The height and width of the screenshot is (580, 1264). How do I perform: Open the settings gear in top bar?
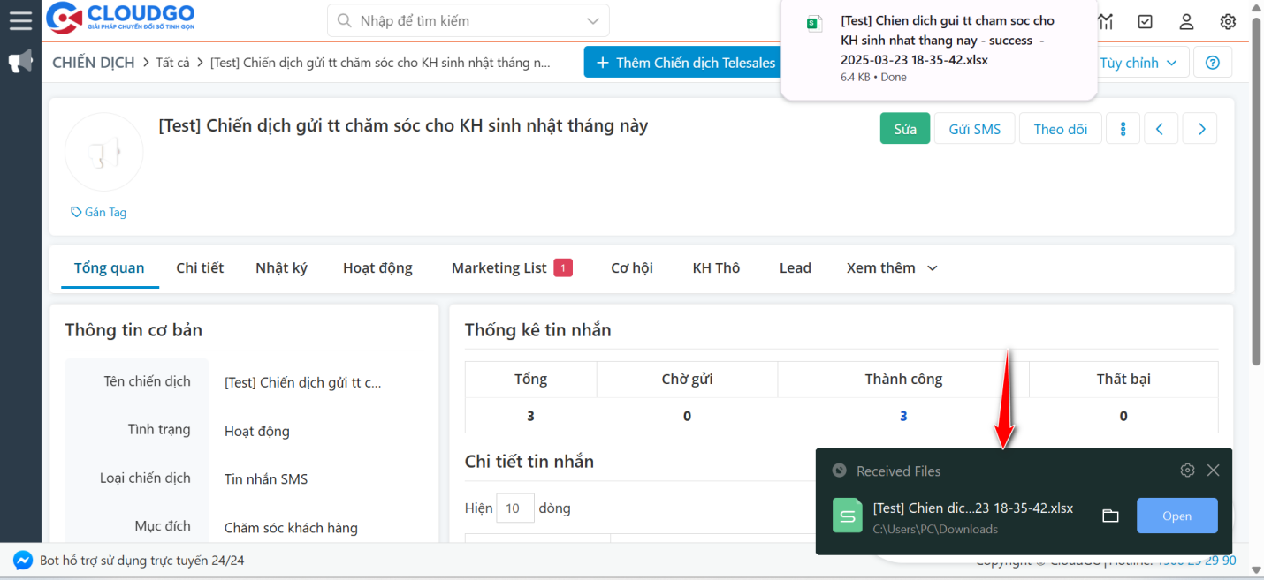tap(1228, 21)
